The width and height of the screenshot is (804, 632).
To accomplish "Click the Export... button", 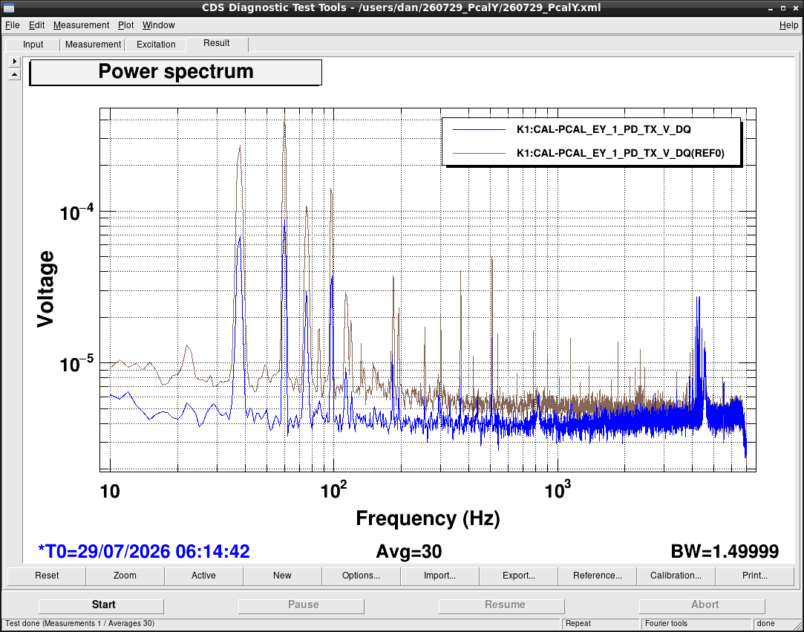I will 518,576.
